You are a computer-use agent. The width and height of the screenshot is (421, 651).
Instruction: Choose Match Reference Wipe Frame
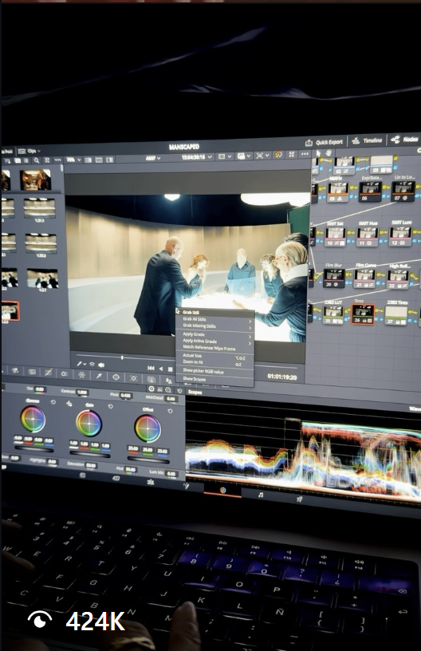[x=214, y=348]
